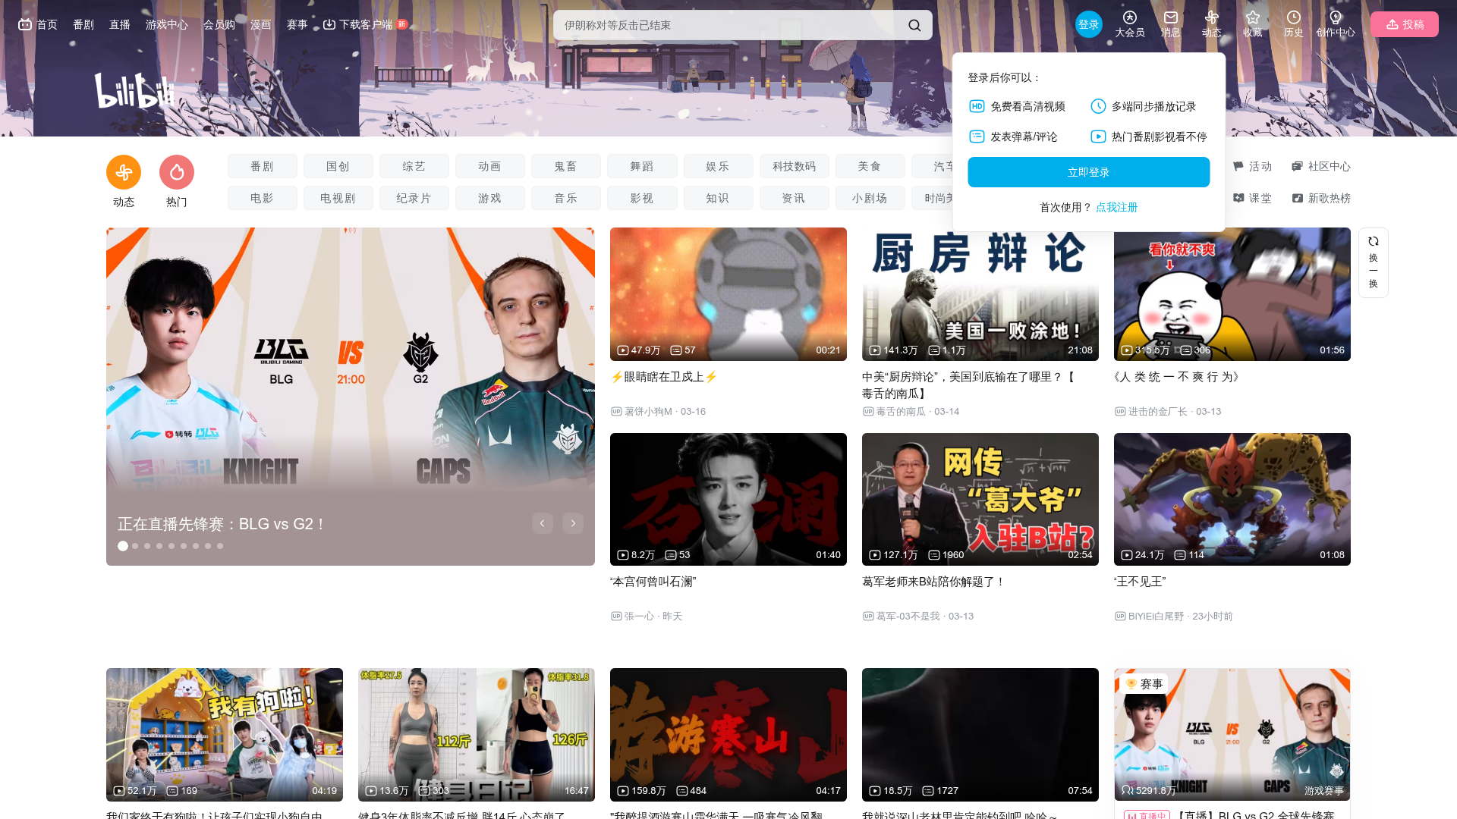
Task: Open 番剧 in the top navigation
Action: tap(83, 24)
